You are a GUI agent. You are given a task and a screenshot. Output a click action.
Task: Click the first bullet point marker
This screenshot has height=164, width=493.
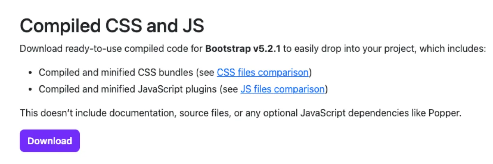coord(30,73)
